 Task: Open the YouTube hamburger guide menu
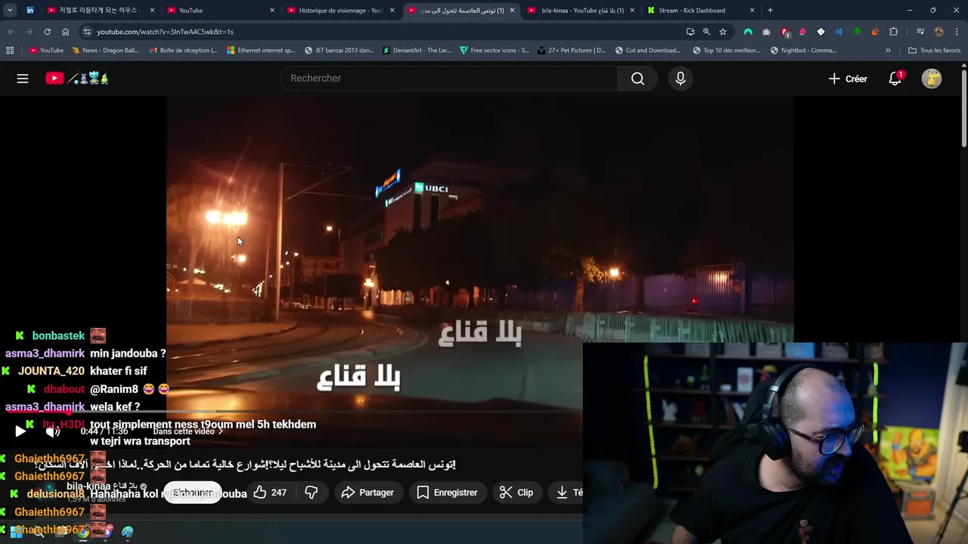23,79
